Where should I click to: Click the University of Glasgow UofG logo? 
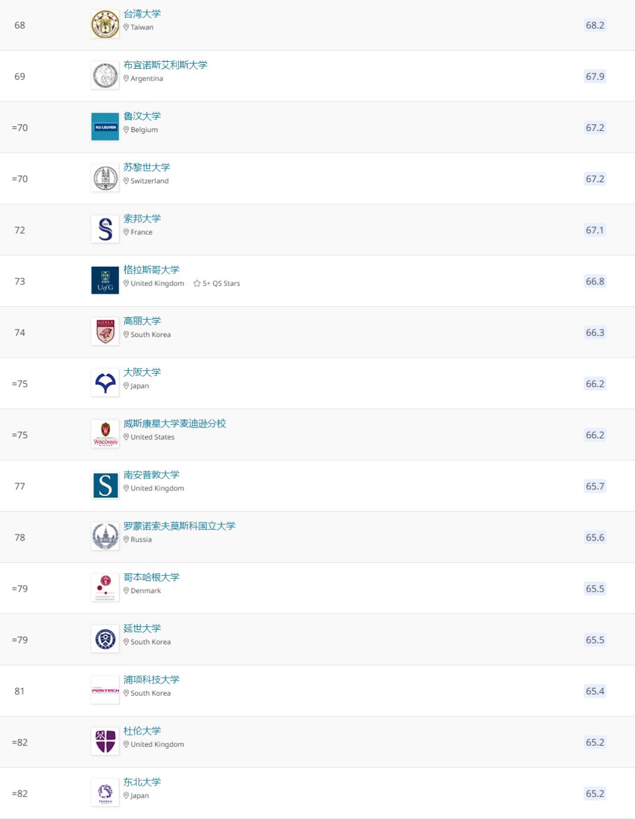coord(105,280)
